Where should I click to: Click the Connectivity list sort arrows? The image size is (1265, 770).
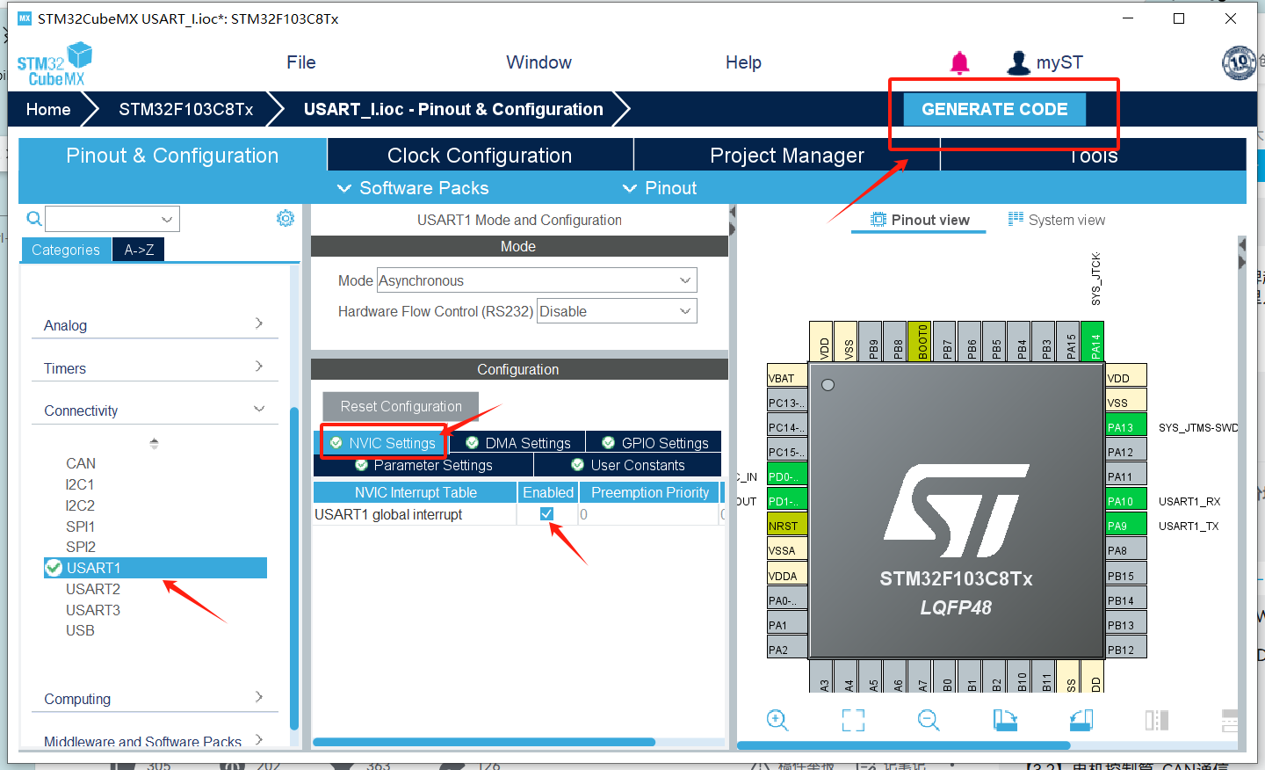click(x=154, y=444)
